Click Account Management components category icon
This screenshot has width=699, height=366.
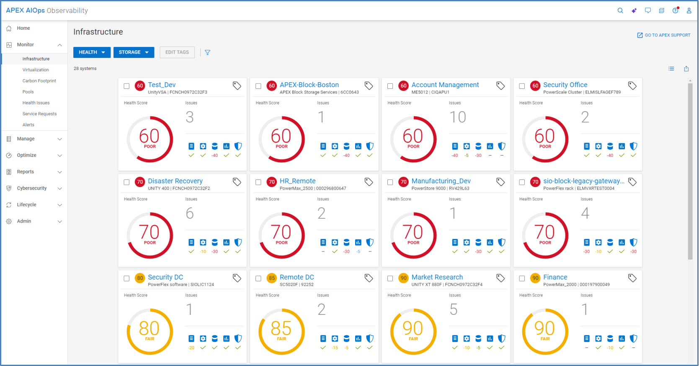tap(455, 146)
